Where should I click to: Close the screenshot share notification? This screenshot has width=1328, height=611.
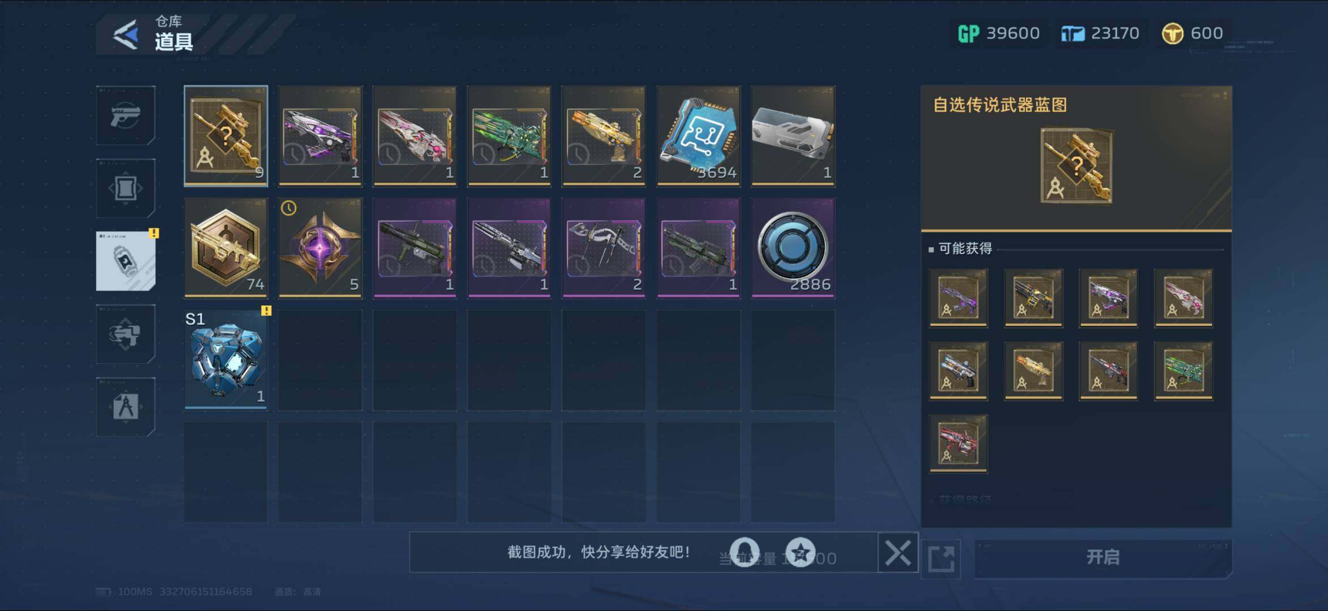click(898, 553)
